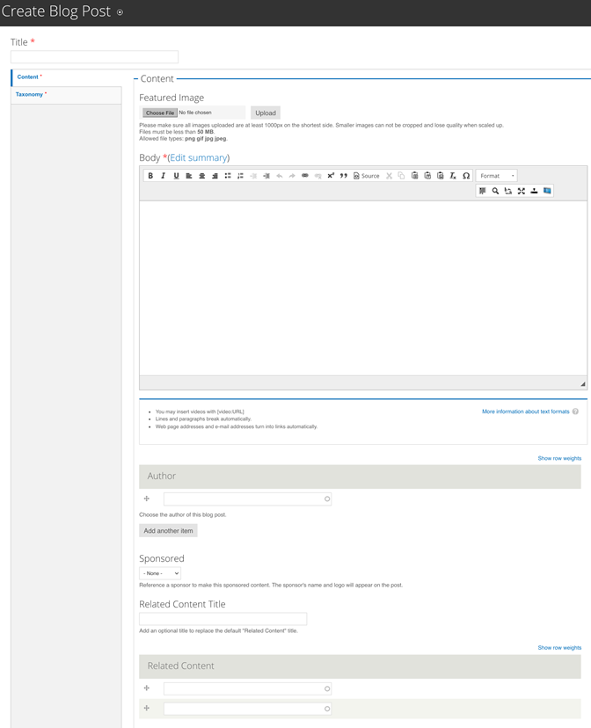Apply underline formatting
Viewport: 591px width, 728px height.
point(176,176)
